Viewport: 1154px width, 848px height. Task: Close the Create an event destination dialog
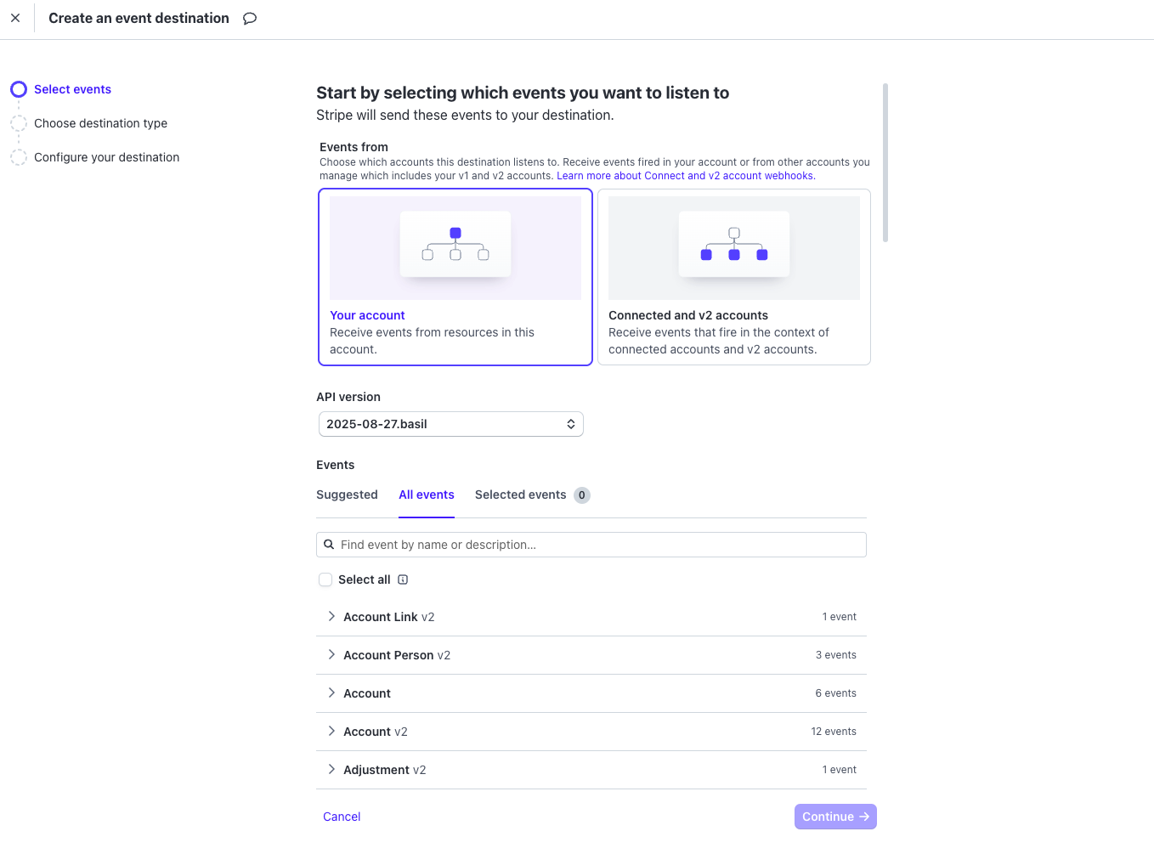click(15, 18)
